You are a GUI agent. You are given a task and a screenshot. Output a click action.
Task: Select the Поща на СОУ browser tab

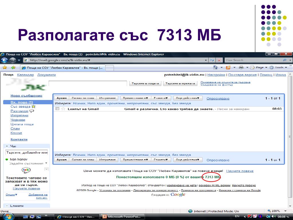click(63, 68)
